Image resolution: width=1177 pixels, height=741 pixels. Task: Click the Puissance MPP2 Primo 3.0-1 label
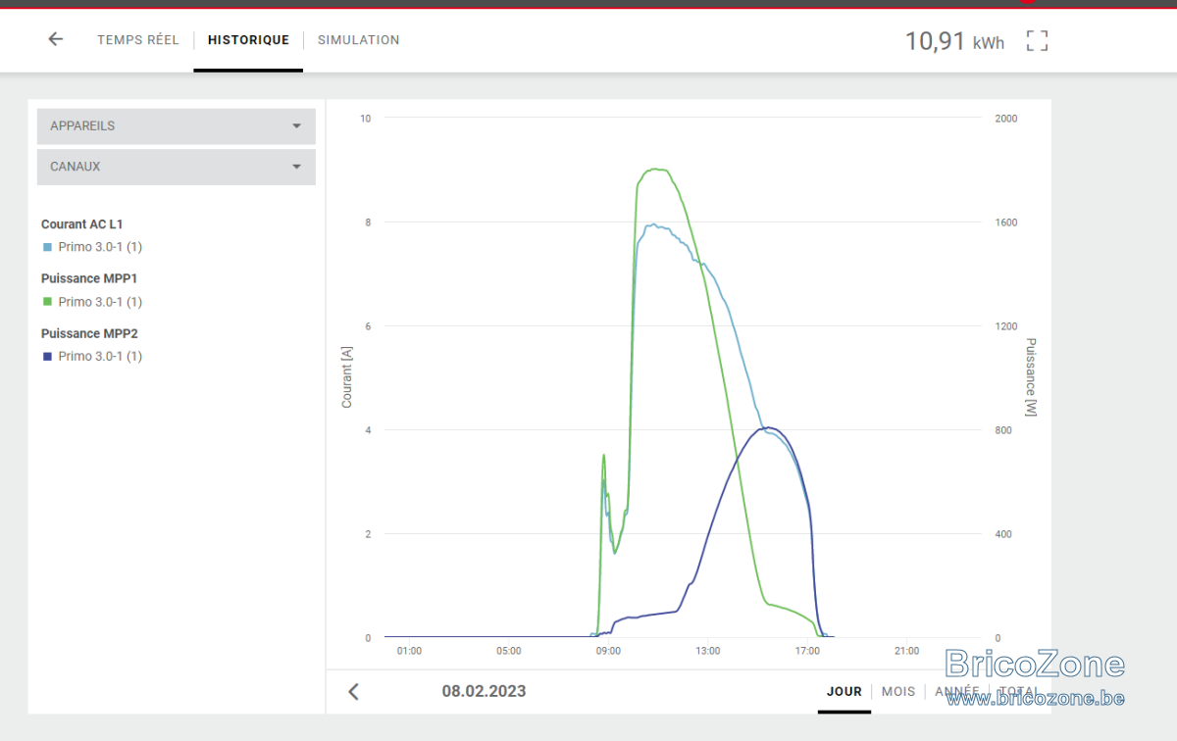coord(100,357)
